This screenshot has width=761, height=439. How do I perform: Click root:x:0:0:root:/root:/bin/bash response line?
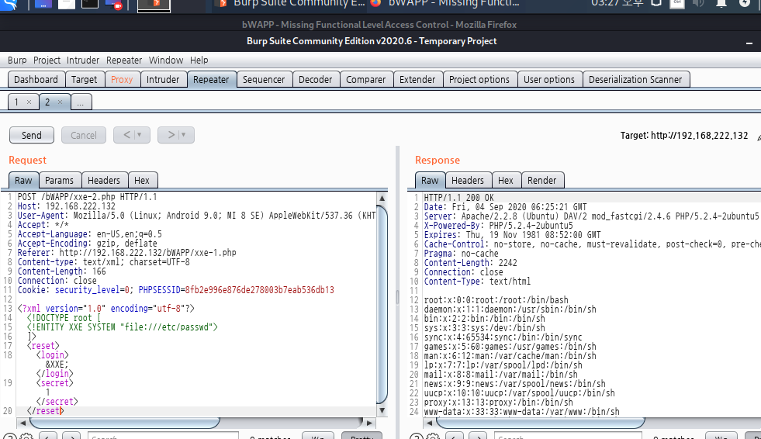[x=496, y=300]
